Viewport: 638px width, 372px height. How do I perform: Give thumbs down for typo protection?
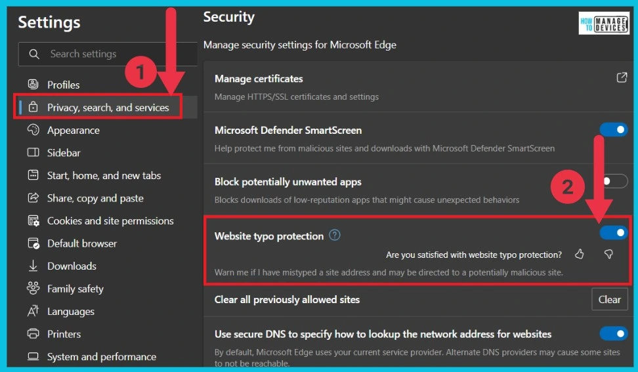[x=608, y=254]
